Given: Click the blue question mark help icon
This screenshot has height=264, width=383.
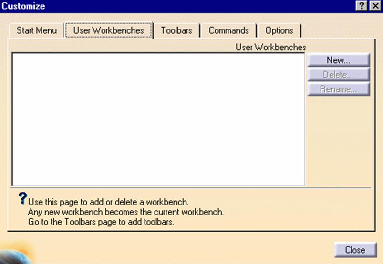Looking at the screenshot, I should tap(23, 198).
